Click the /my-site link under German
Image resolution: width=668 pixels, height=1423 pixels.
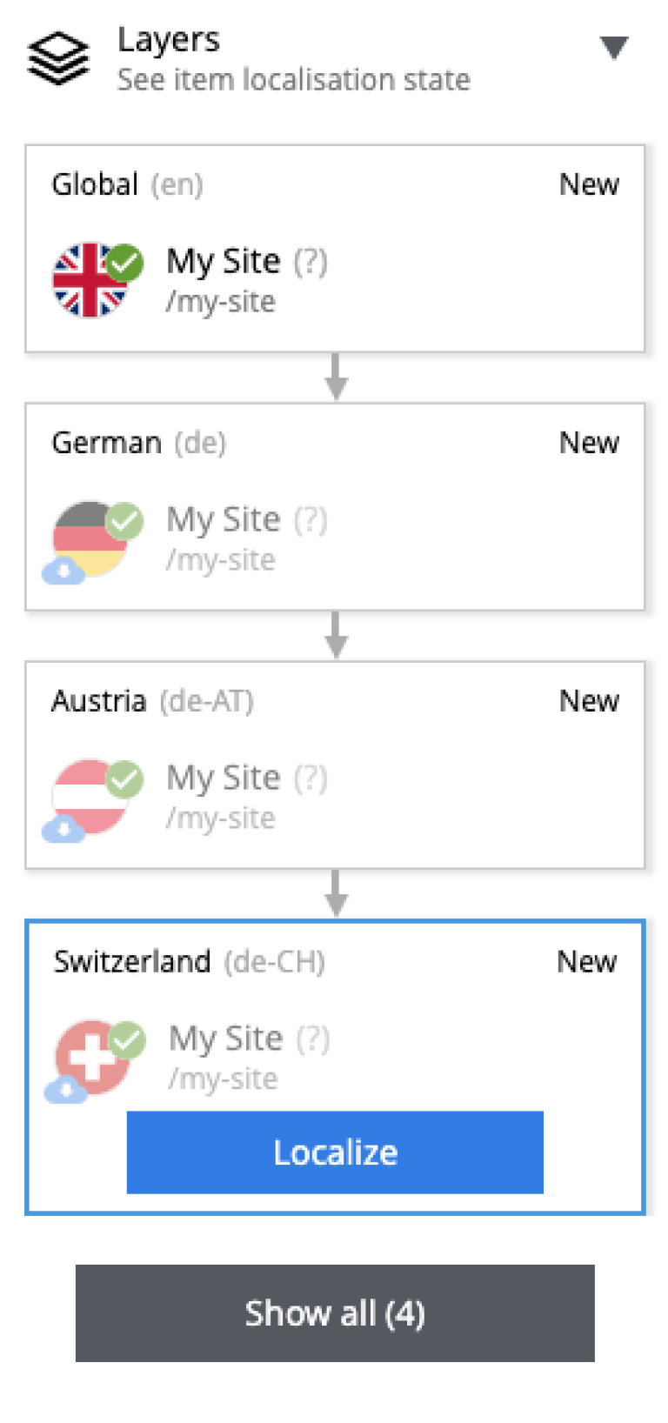tap(220, 559)
